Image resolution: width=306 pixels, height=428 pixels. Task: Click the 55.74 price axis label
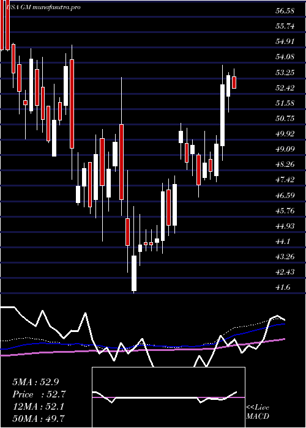point(285,26)
